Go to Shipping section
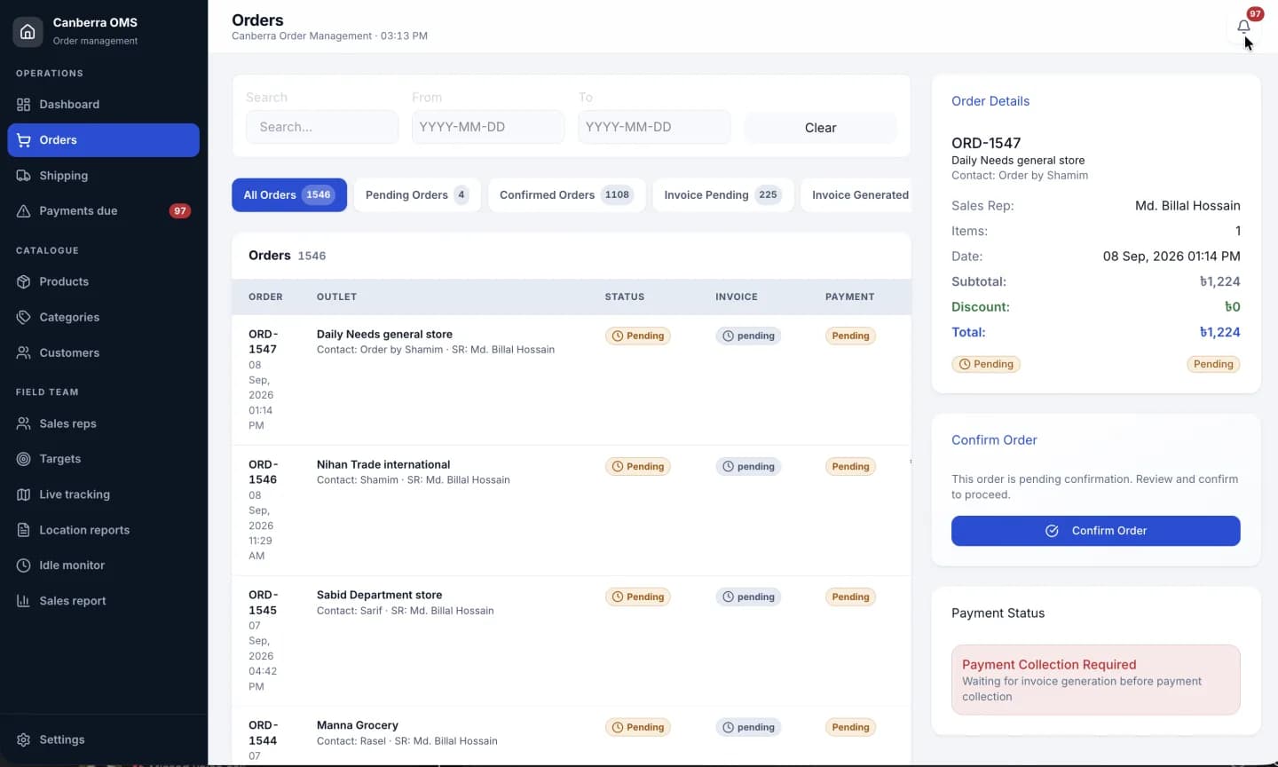Screen dimensions: 1278x767 [104, 176]
